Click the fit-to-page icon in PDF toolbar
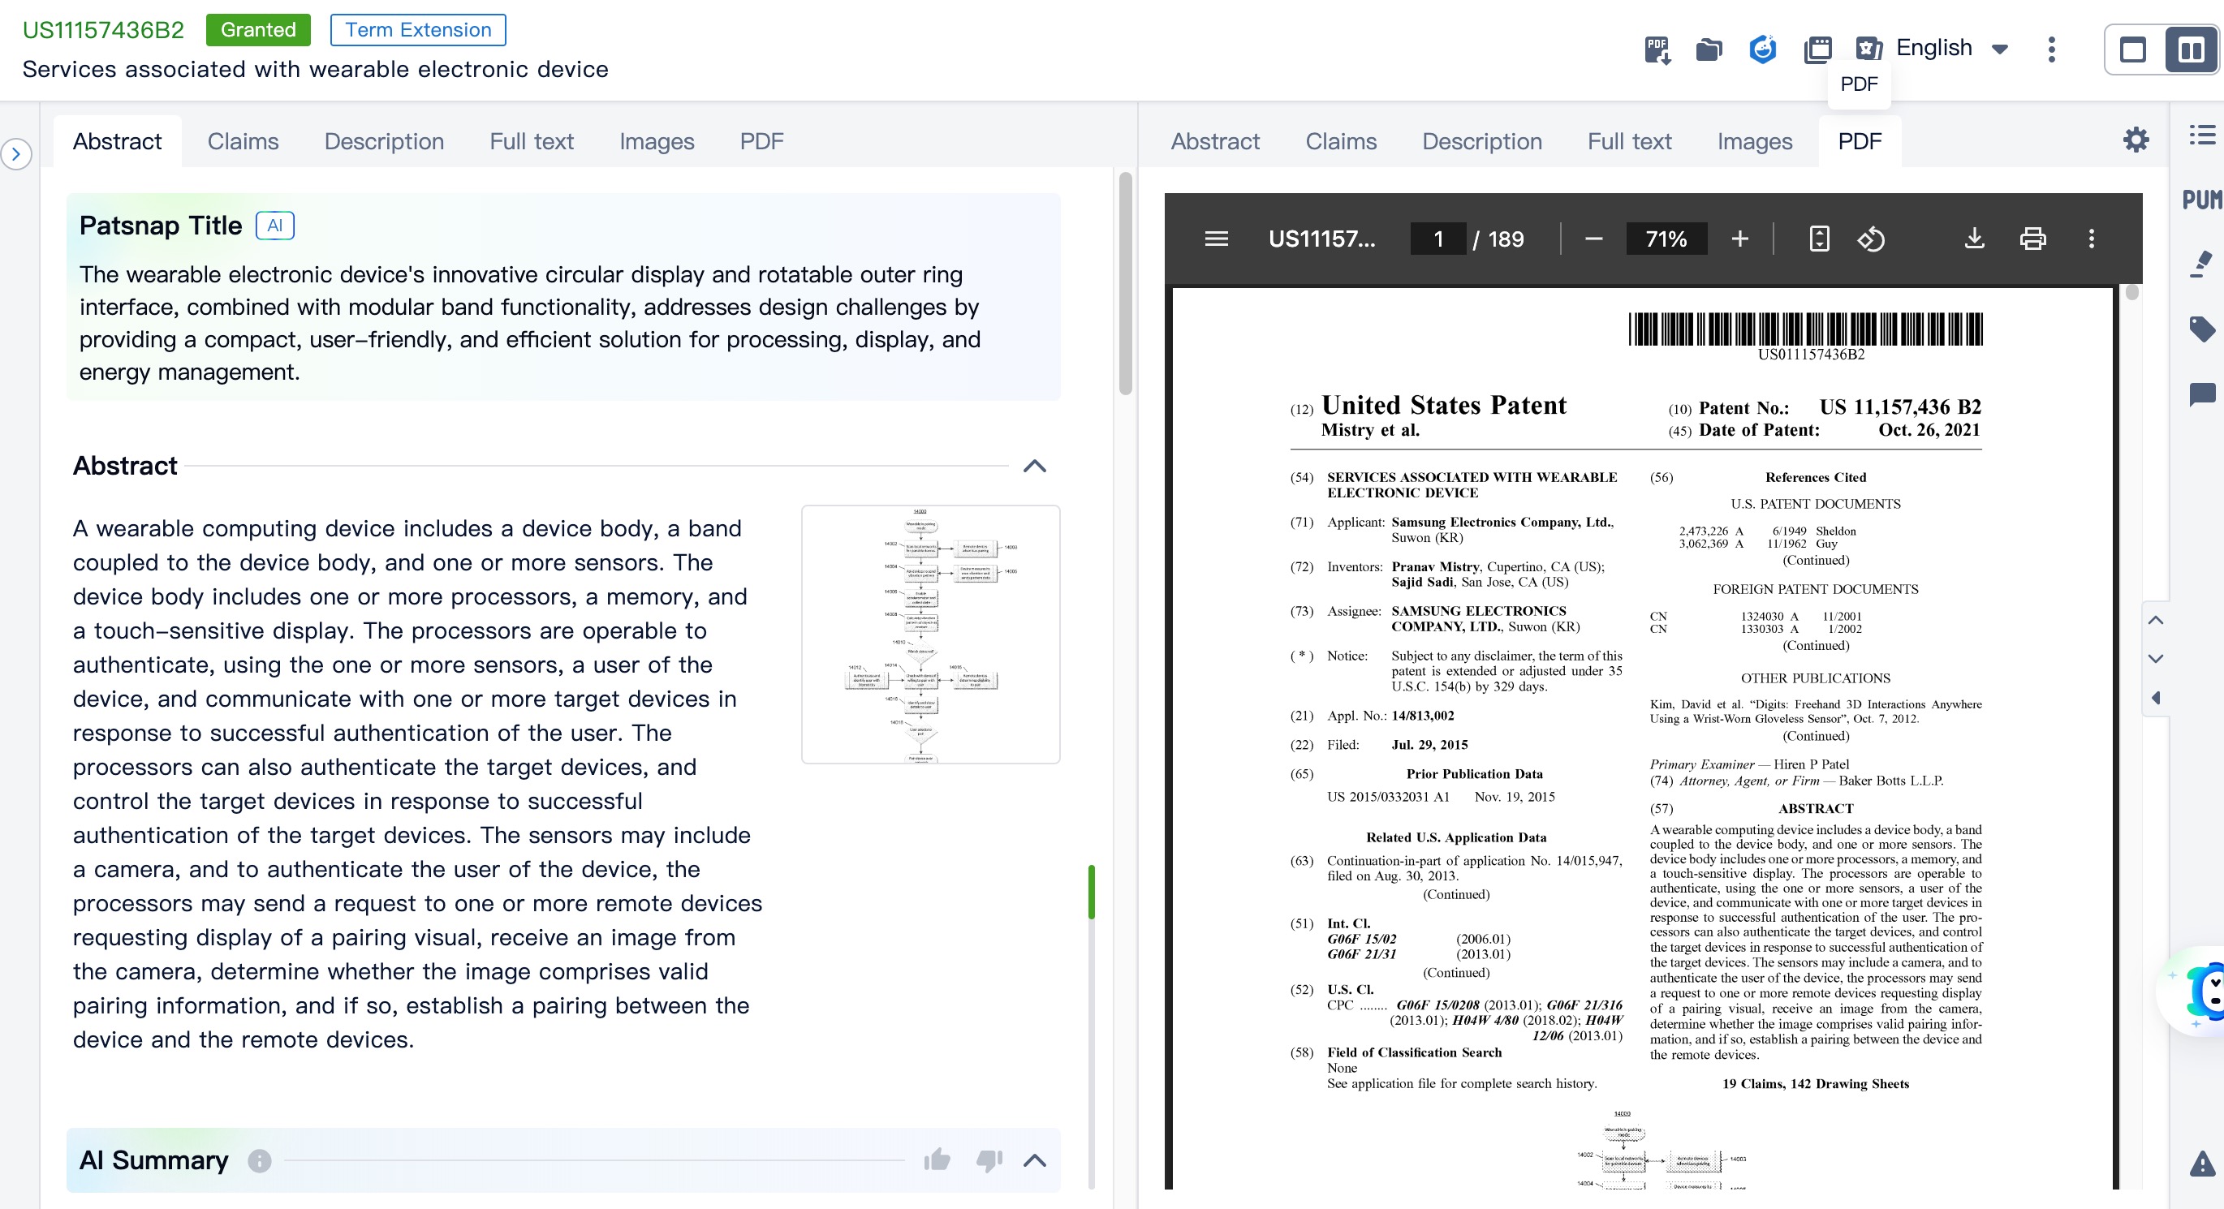Viewport: 2224px width, 1209px height. [x=1818, y=239]
